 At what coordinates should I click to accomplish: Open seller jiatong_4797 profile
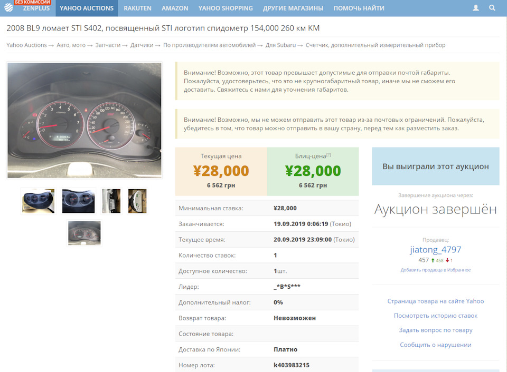pyautogui.click(x=436, y=250)
